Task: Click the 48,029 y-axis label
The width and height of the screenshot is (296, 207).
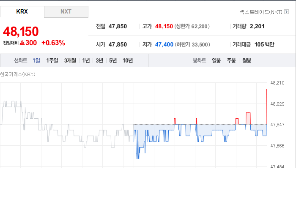Action: click(277, 104)
